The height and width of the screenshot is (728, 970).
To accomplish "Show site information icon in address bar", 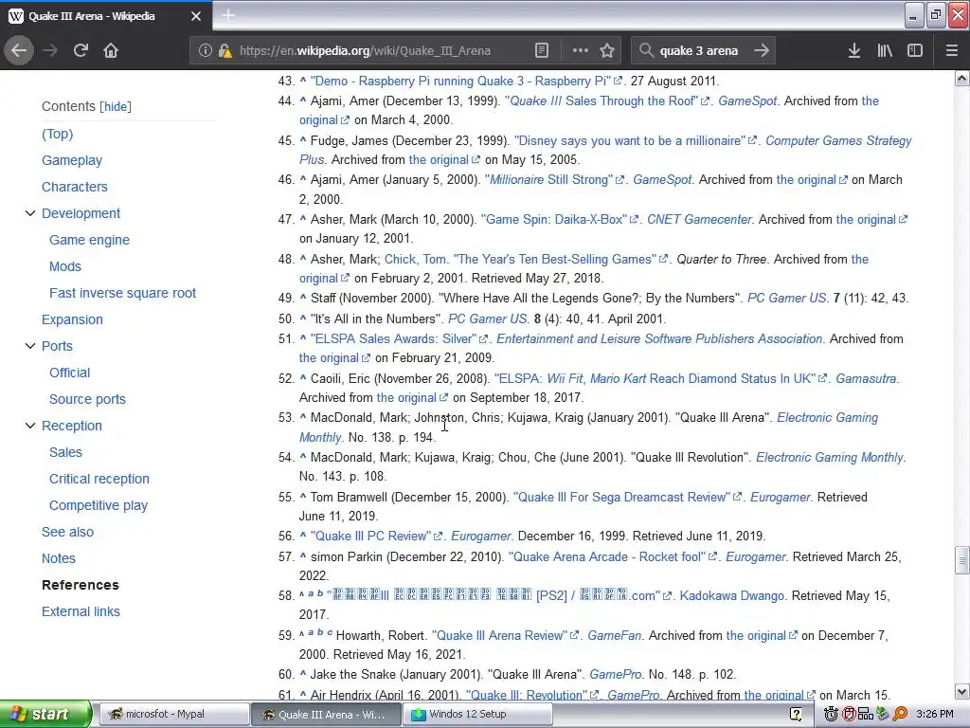I will 206,51.
